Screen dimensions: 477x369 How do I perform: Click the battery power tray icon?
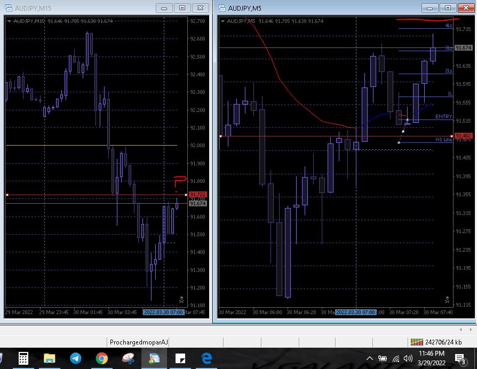click(x=383, y=359)
